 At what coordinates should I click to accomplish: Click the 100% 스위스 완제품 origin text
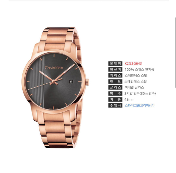[x=140, y=70]
